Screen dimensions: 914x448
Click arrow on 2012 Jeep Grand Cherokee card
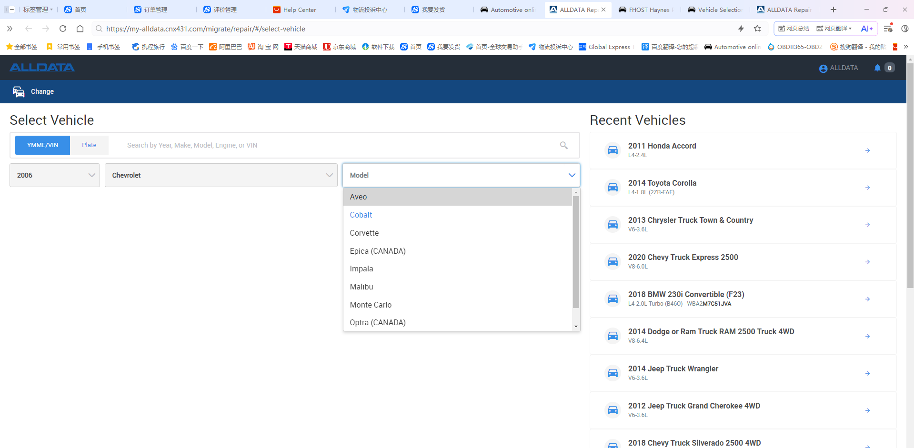[x=868, y=410]
